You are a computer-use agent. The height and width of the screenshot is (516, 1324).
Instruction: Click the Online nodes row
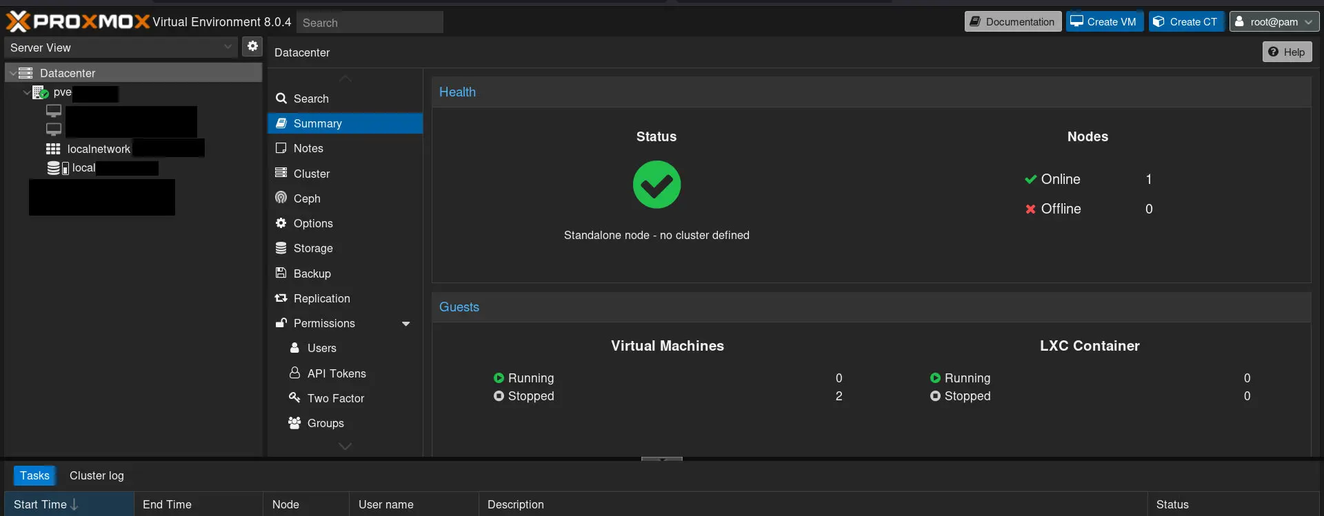[x=1088, y=179]
